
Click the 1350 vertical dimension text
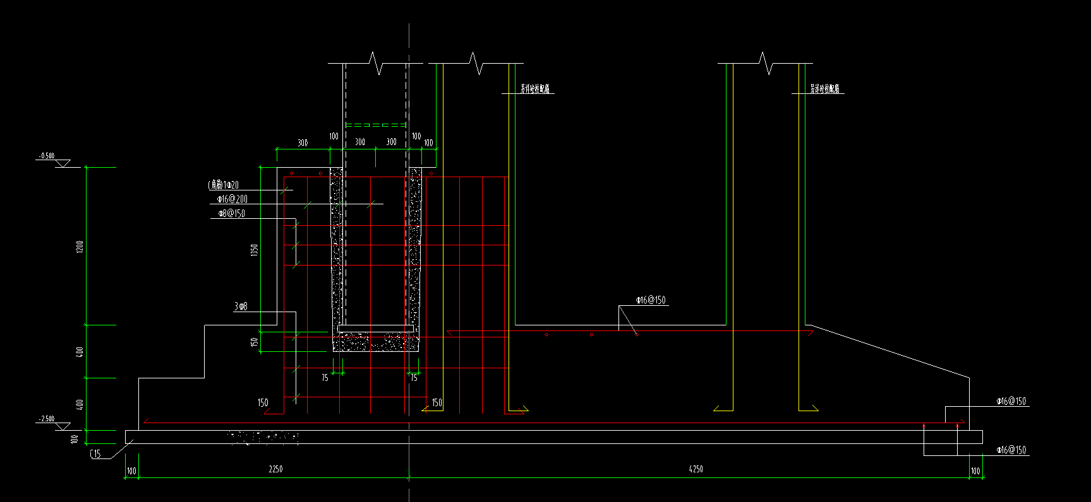click(255, 250)
